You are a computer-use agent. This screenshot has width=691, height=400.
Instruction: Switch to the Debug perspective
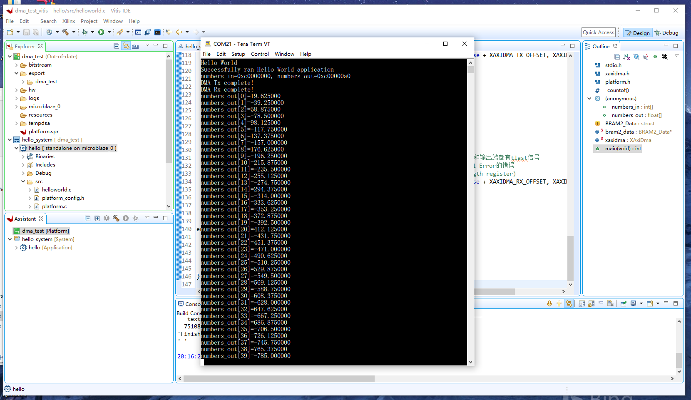(x=666, y=32)
